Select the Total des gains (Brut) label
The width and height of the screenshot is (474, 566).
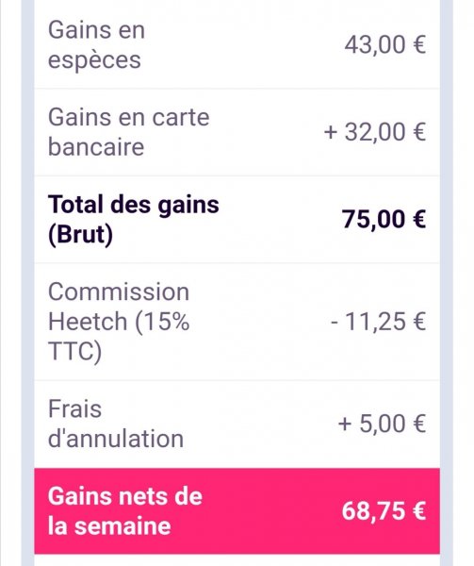tap(134, 220)
